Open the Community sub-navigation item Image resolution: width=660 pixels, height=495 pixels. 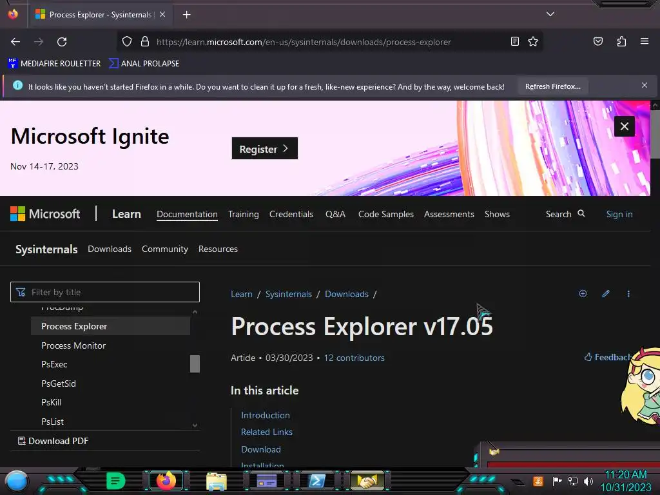[x=164, y=249]
